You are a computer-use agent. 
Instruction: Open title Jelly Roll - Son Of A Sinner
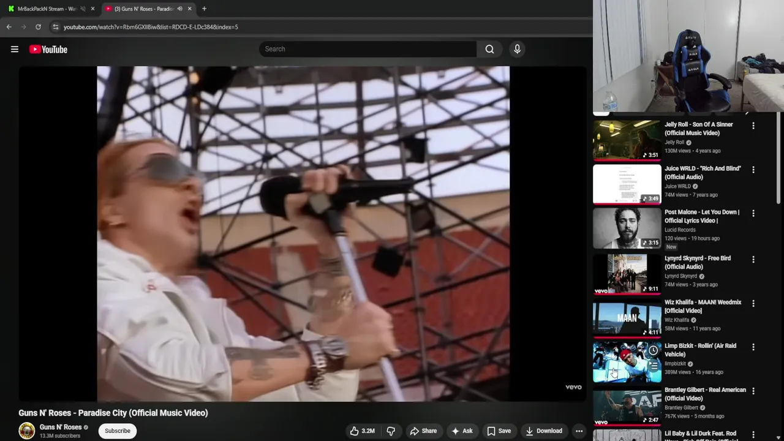(x=699, y=129)
